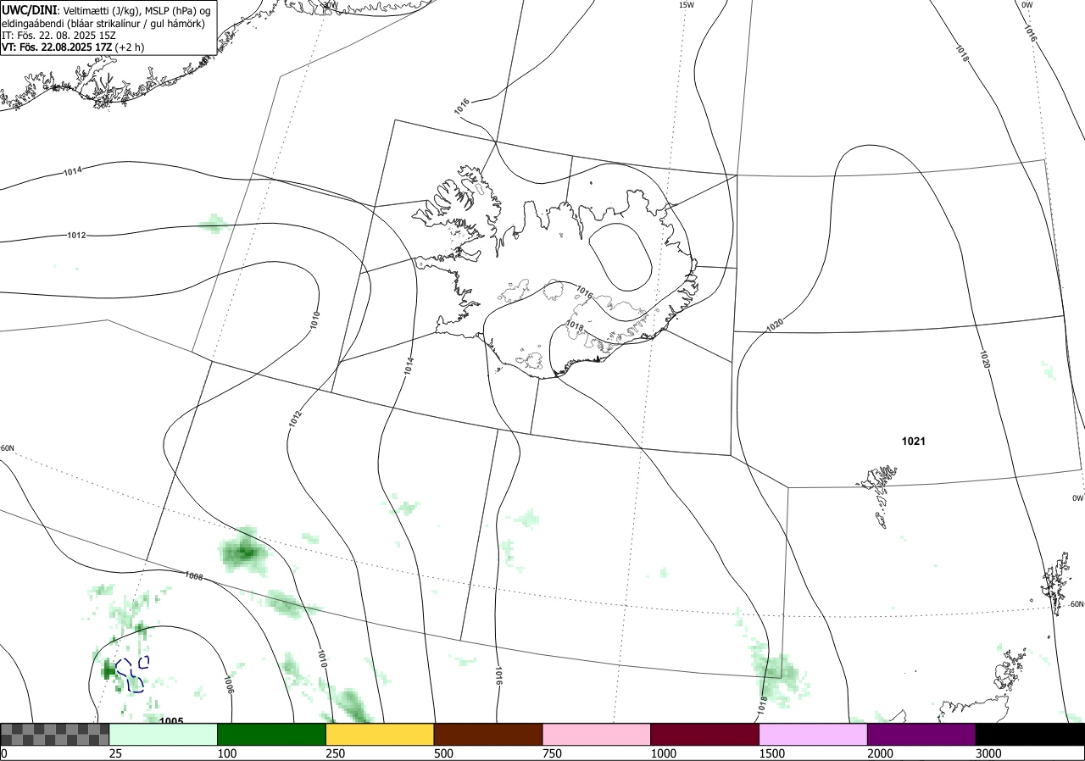Click legend scale value '3000'
This screenshot has height=761, width=1085.
click(x=988, y=753)
